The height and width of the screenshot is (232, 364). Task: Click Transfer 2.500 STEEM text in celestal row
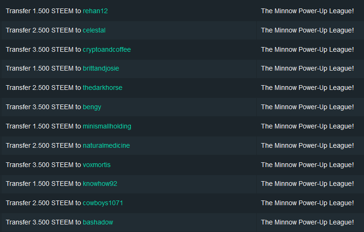[40, 31]
